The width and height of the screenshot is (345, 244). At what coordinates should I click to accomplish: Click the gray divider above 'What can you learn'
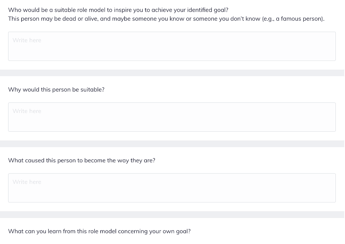pos(172,214)
